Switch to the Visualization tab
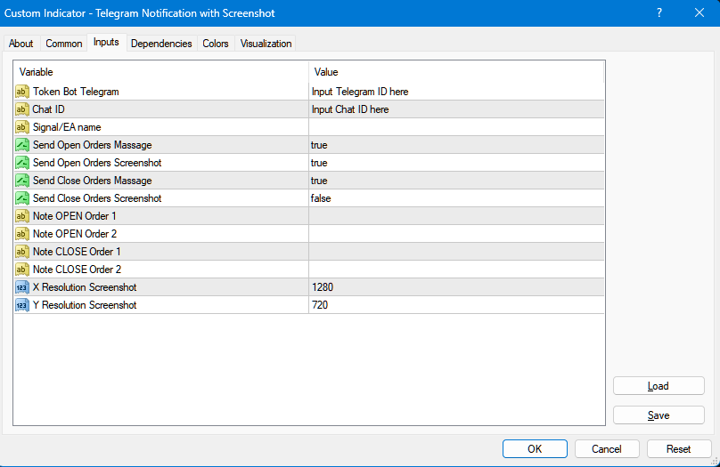This screenshot has height=467, width=720. click(x=266, y=44)
